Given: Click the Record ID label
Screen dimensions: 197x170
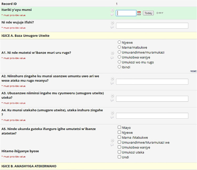Looking at the screenshot, I should coord(9,4).
